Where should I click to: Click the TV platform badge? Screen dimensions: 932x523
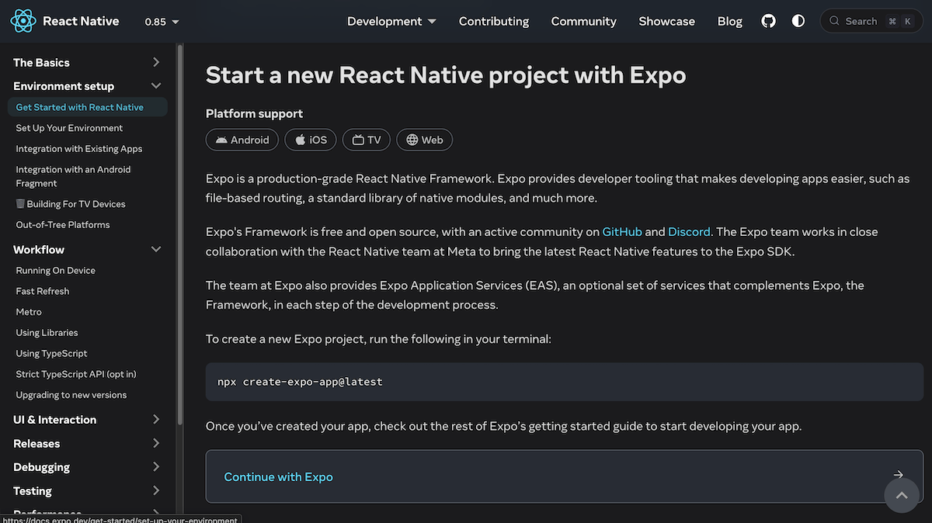tap(367, 140)
